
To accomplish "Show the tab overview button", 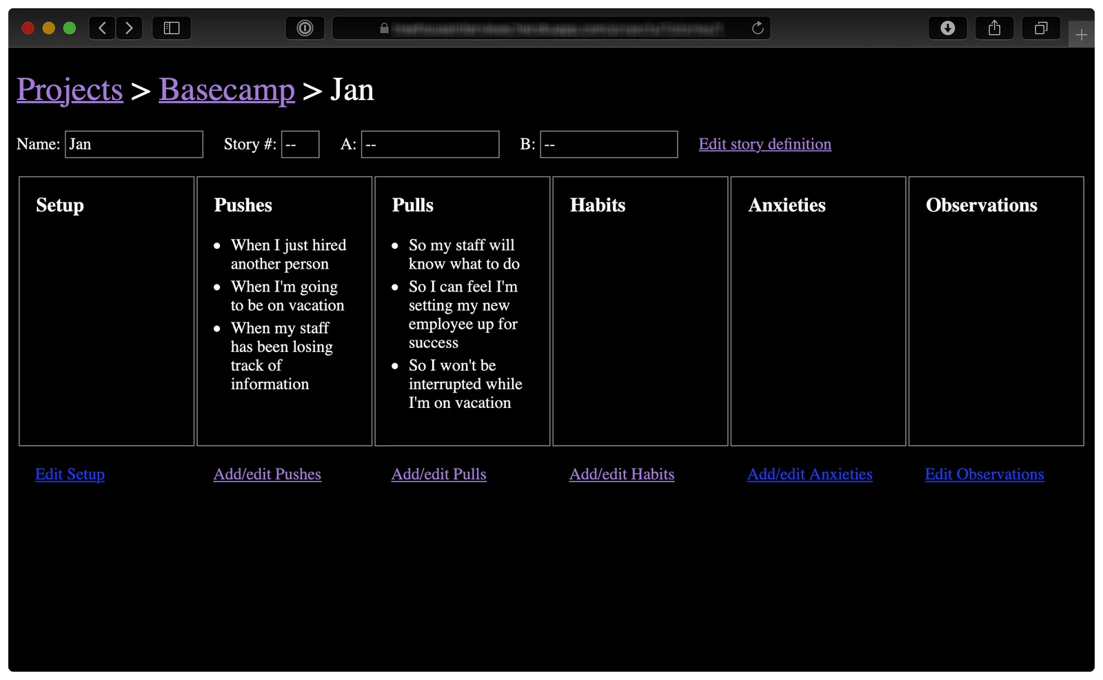I will [1041, 28].
